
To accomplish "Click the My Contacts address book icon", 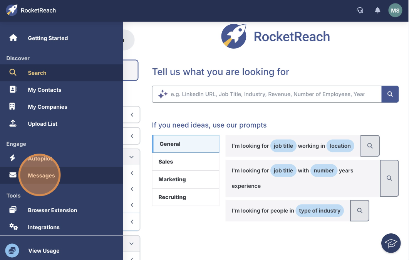I will tap(13, 89).
